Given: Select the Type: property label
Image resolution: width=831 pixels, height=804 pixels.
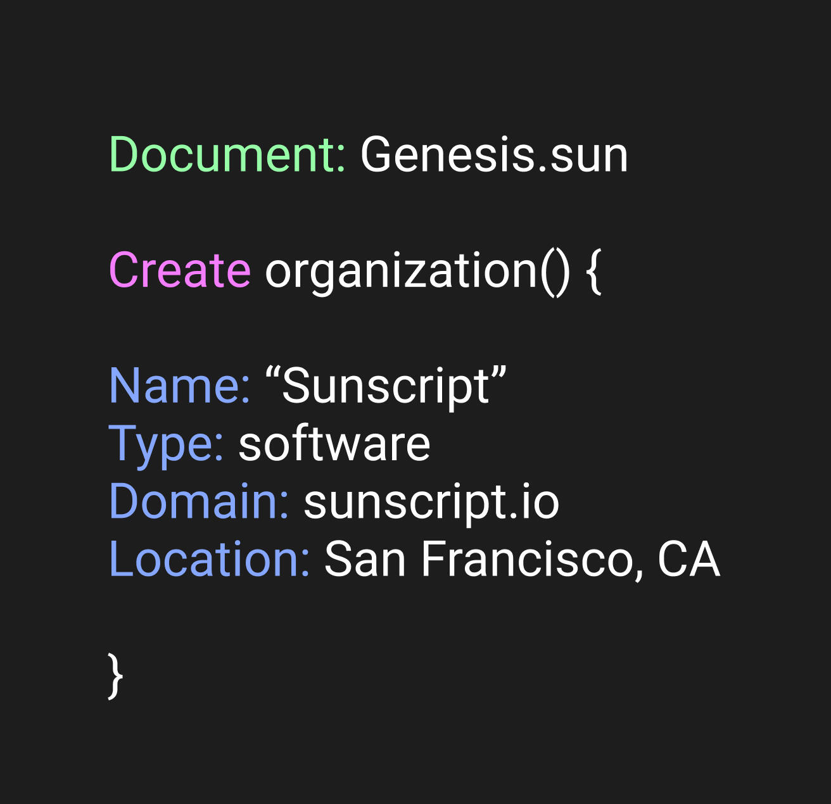Looking at the screenshot, I should pyautogui.click(x=166, y=444).
